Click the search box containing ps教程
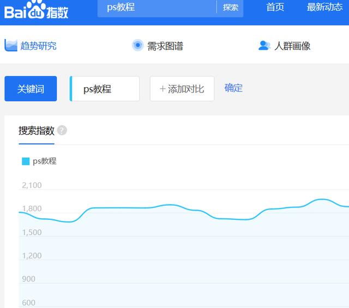Image resolution: width=349 pixels, height=308 pixels. 157,8
